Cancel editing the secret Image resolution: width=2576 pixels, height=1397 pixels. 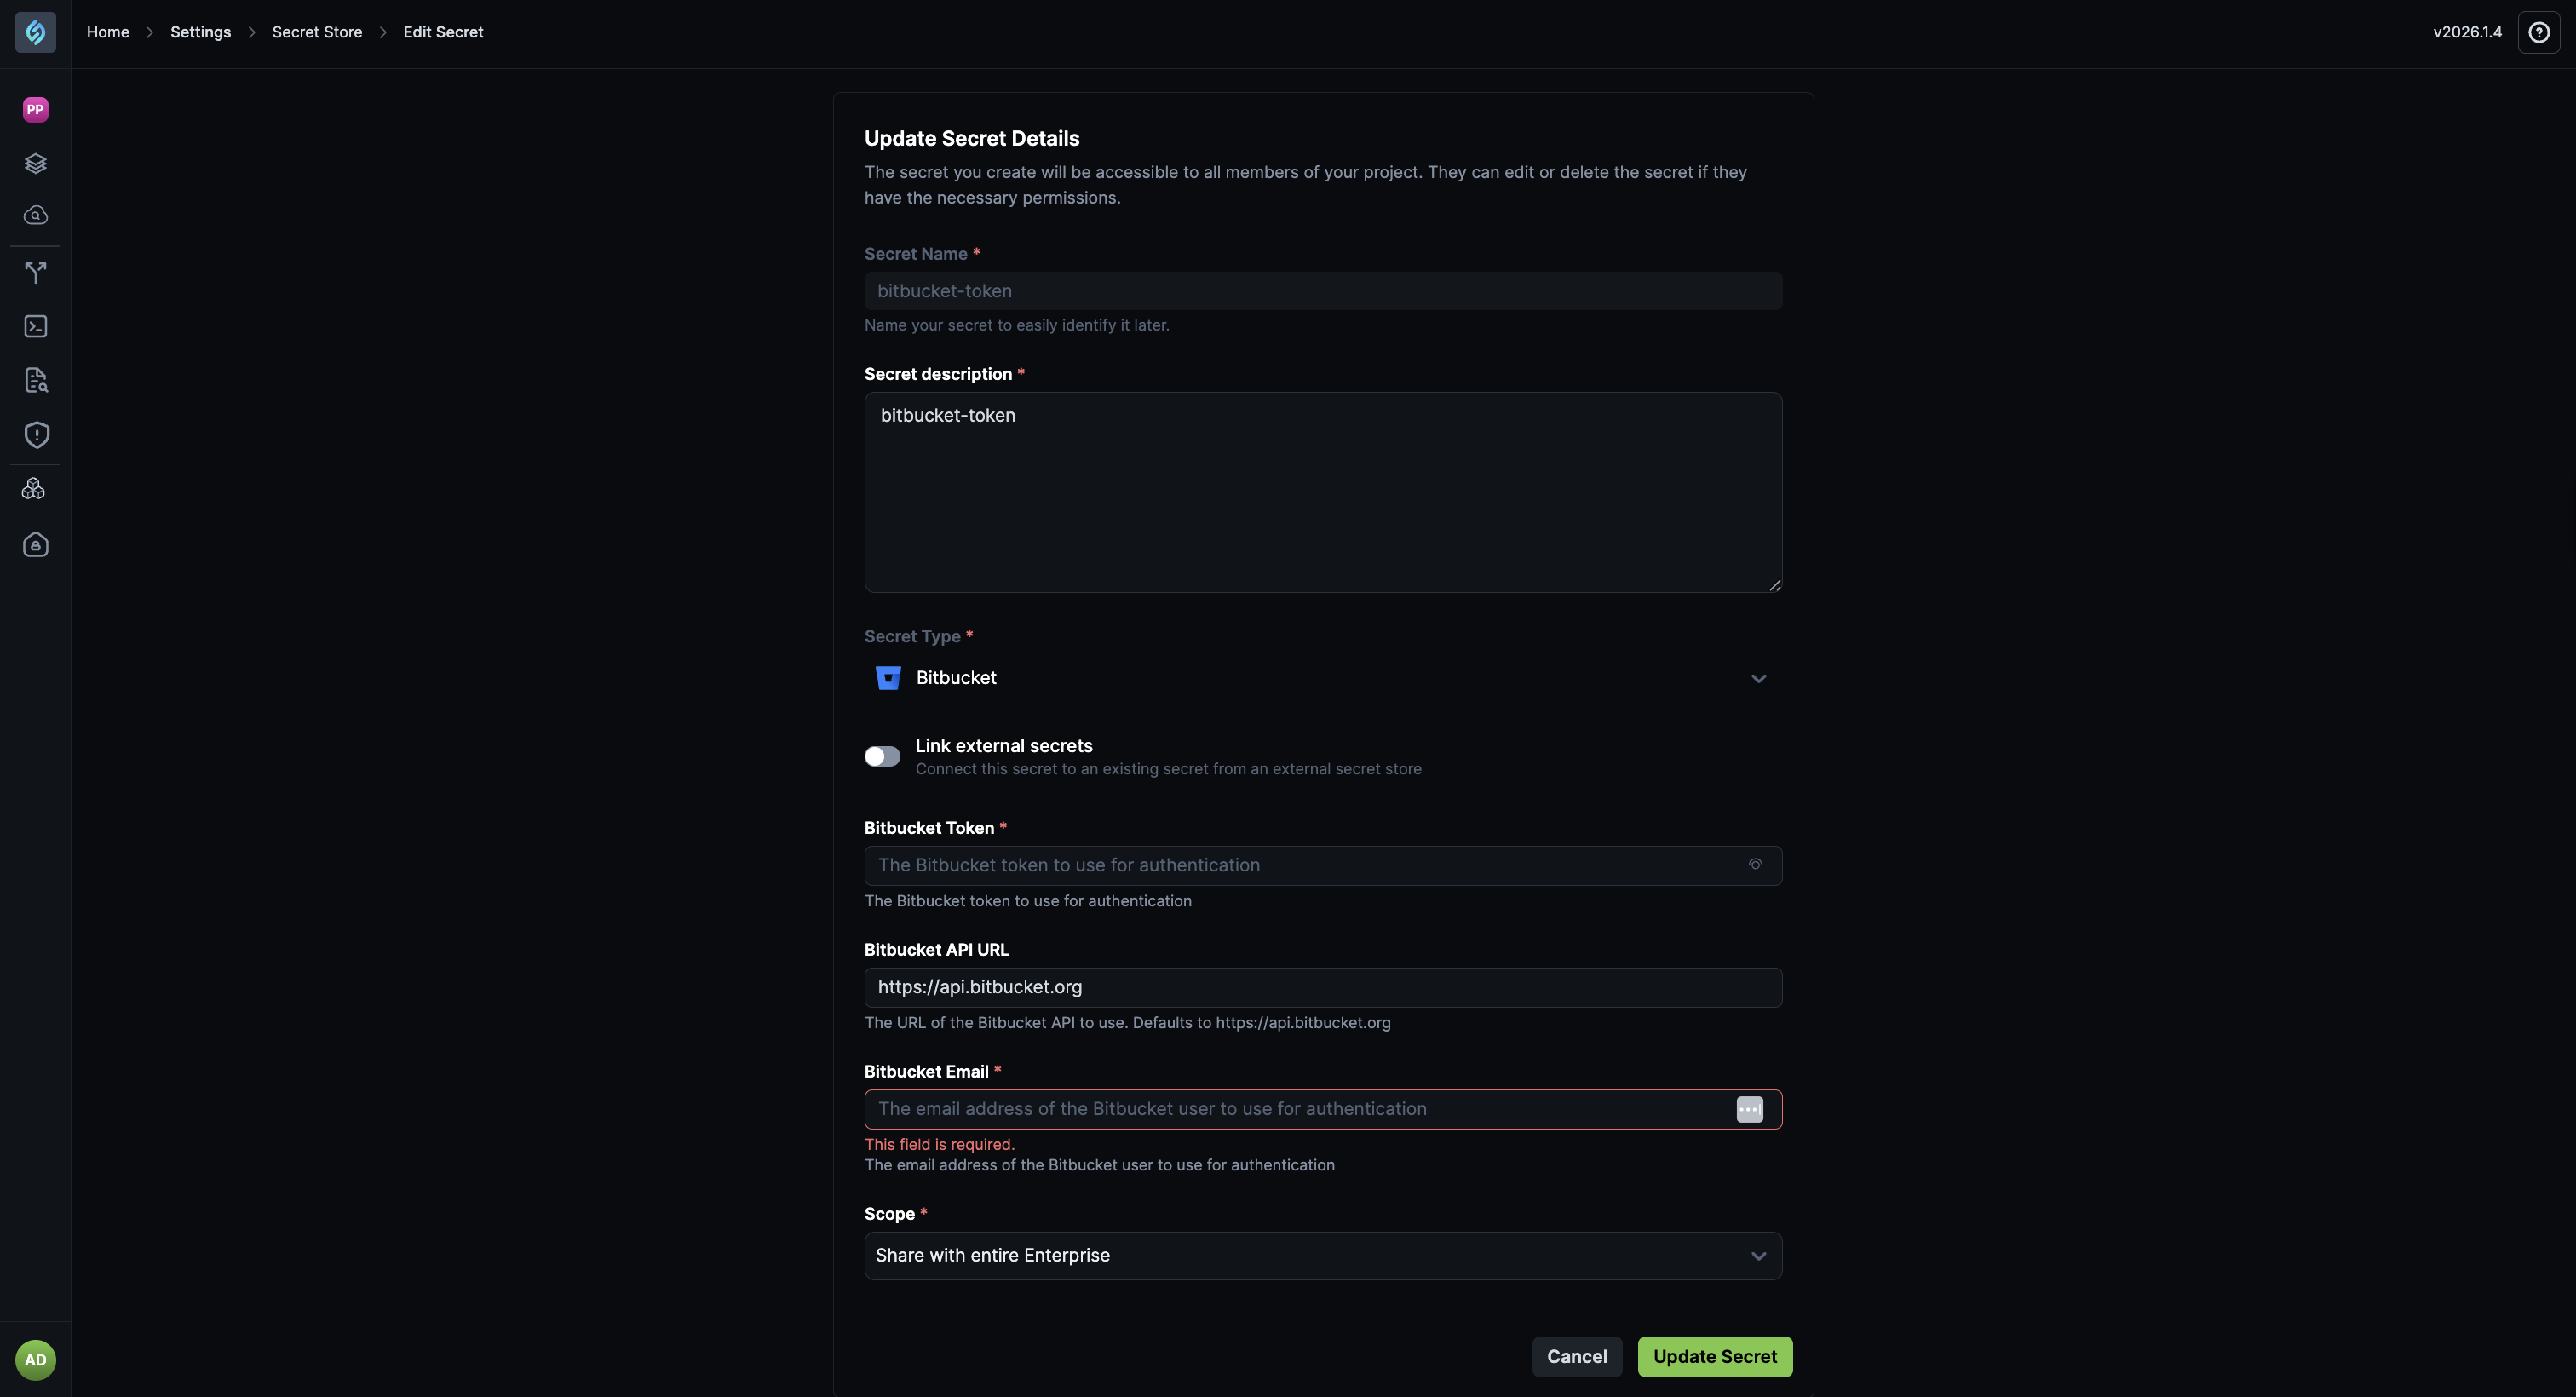pos(1577,1356)
